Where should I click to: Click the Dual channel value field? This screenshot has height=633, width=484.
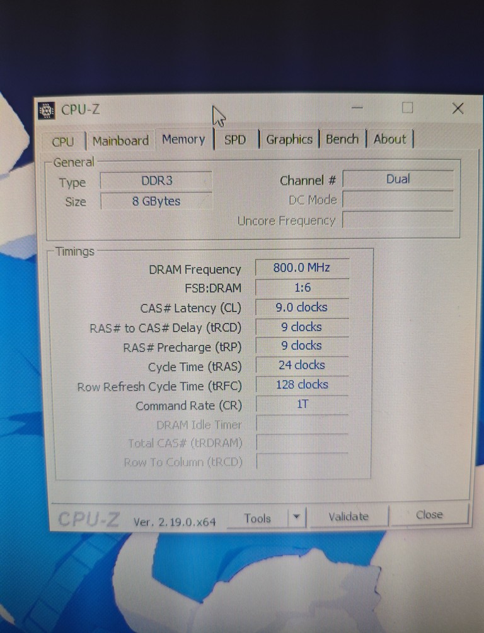click(x=398, y=179)
